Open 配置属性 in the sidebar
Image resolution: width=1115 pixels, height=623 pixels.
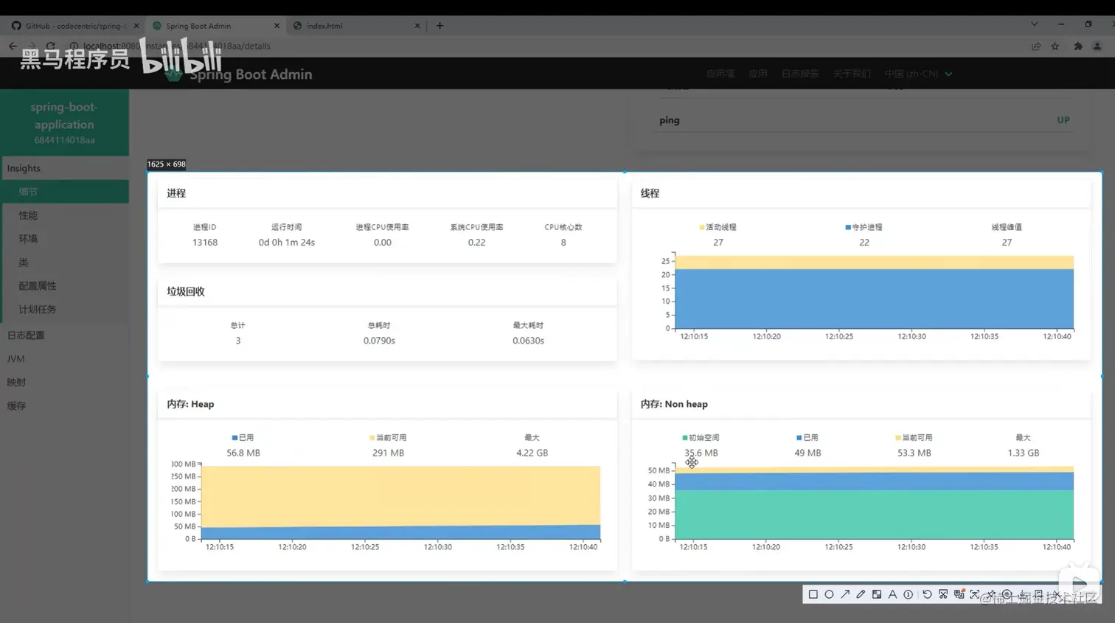tap(64, 286)
